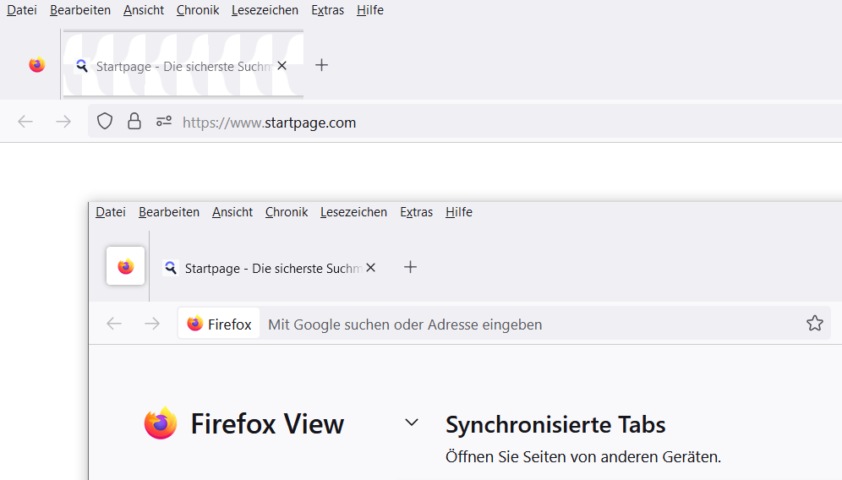Click the highlighted Firefox View button in the lower window
The image size is (842, 480).
[126, 267]
